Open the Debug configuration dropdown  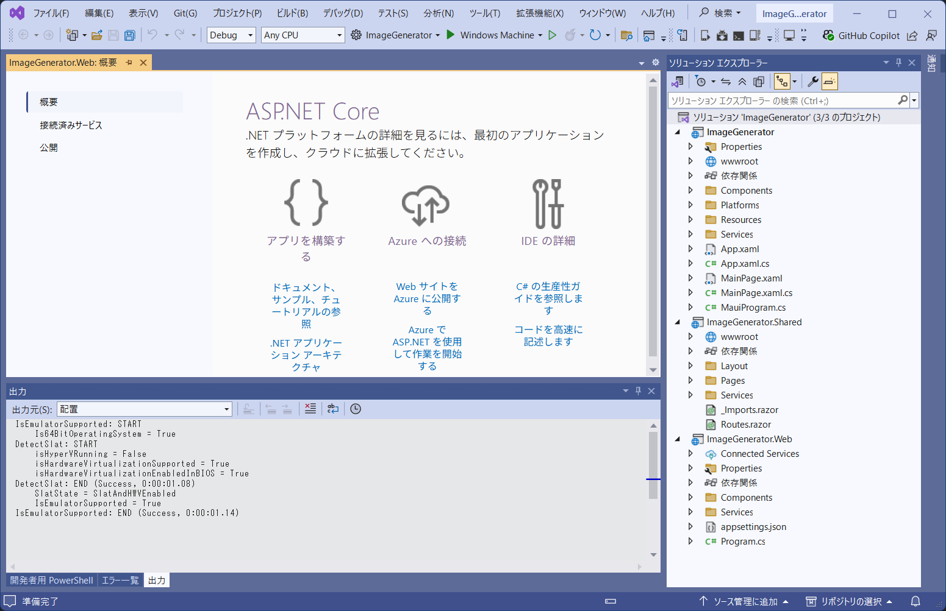coord(231,35)
